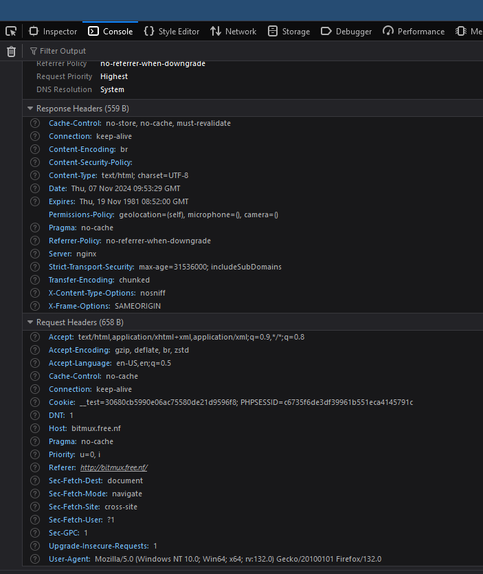Open the Debugger tab
This screenshot has width=483, height=574.
[x=346, y=32]
